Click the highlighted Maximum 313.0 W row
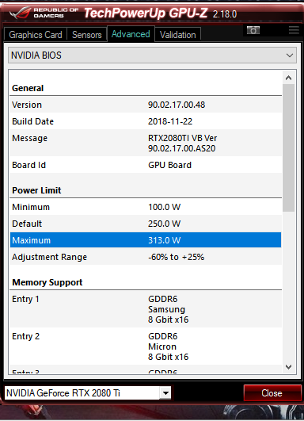This screenshot has width=304, height=421. point(146,240)
